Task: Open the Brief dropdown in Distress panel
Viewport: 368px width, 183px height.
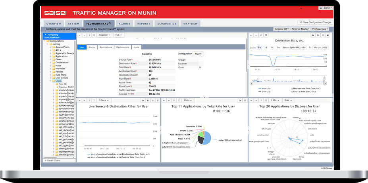Action: coord(289,100)
